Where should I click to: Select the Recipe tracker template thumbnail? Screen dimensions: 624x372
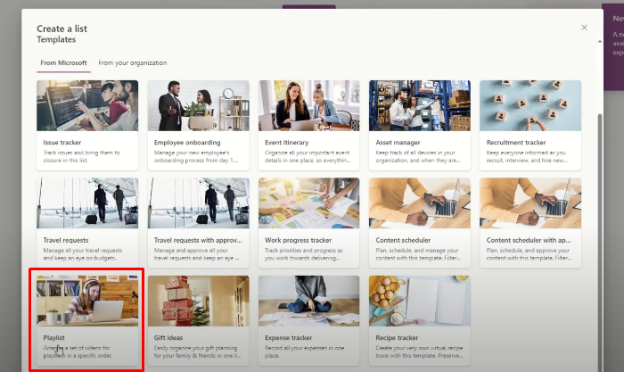pos(420,301)
